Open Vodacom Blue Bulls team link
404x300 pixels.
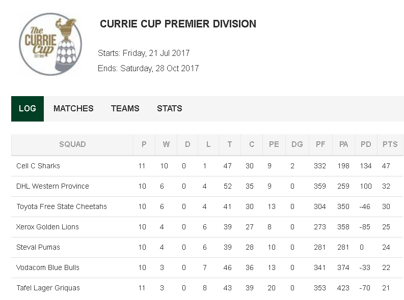48,267
